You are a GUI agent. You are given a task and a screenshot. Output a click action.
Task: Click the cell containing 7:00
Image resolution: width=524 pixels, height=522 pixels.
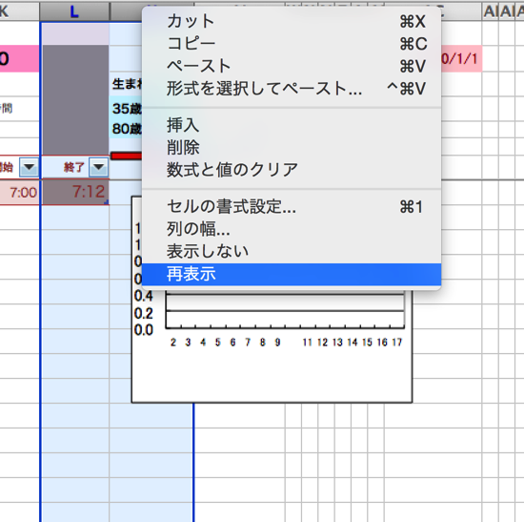tap(19, 192)
